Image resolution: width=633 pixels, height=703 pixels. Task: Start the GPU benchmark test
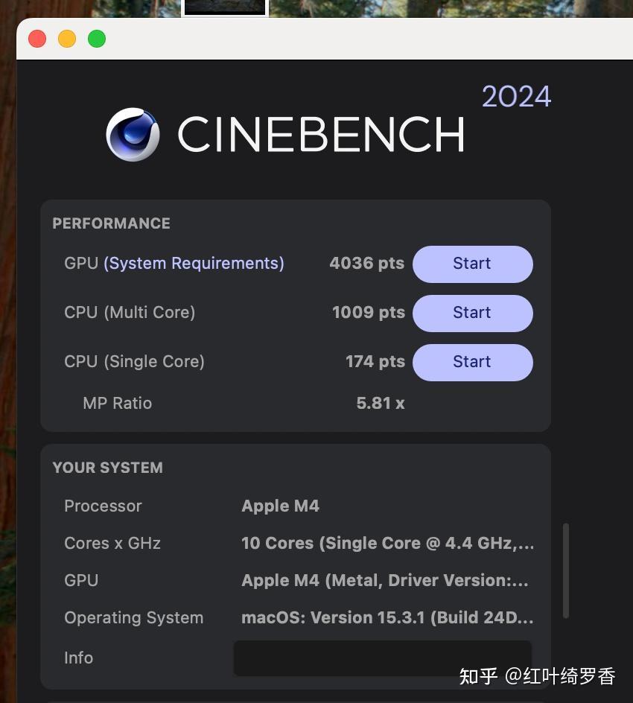pos(472,264)
